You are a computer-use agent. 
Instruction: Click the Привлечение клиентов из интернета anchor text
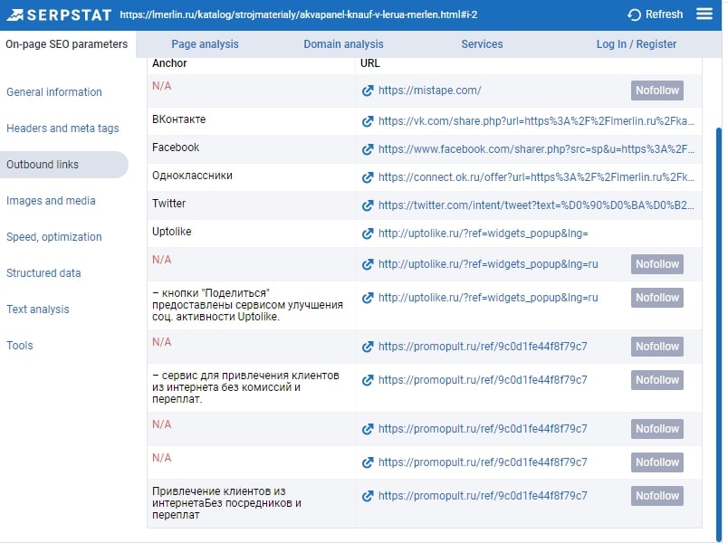[x=226, y=502]
